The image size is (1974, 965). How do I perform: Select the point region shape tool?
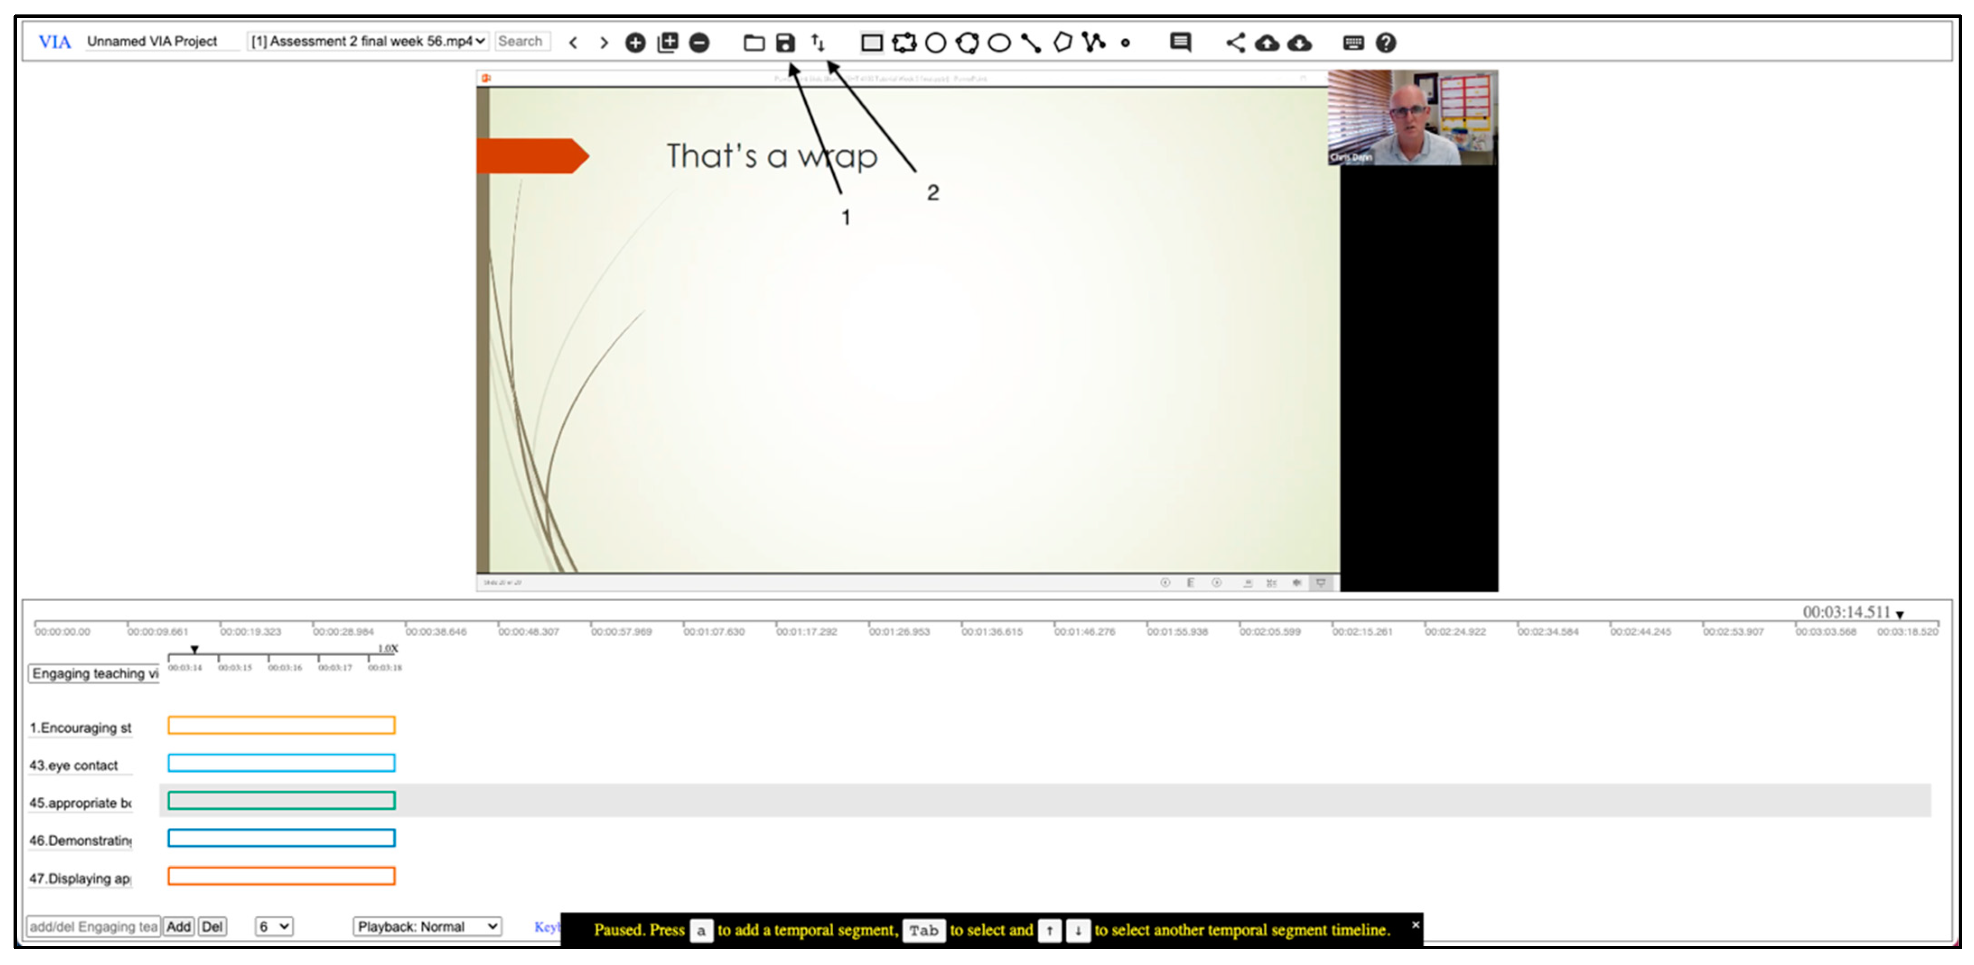pos(1125,44)
